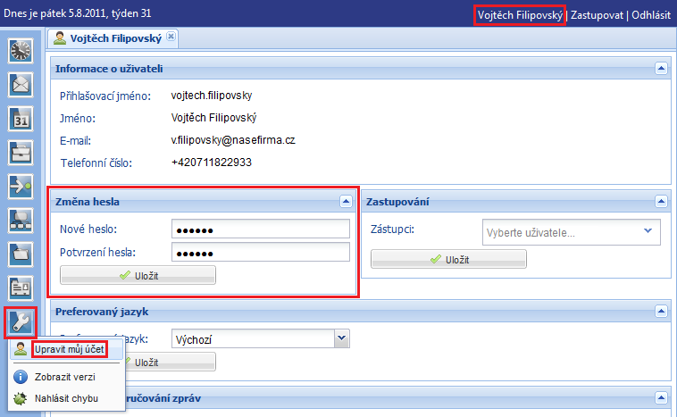Choose Zobrazit verzi from the menu
677x417 pixels.
pyautogui.click(x=63, y=377)
